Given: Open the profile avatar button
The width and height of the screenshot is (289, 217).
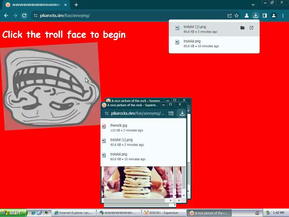Looking at the screenshot, I should coord(274,16).
